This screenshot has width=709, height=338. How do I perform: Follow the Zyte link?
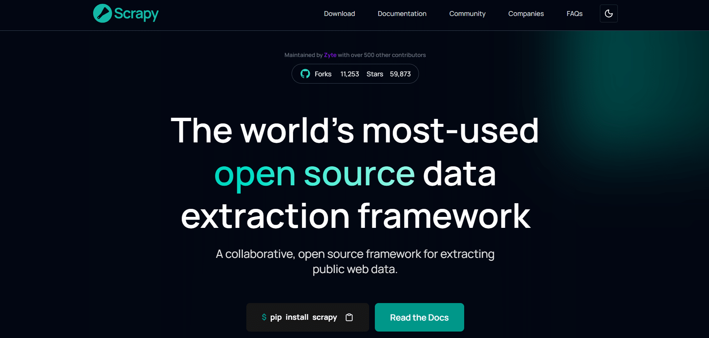(x=330, y=55)
